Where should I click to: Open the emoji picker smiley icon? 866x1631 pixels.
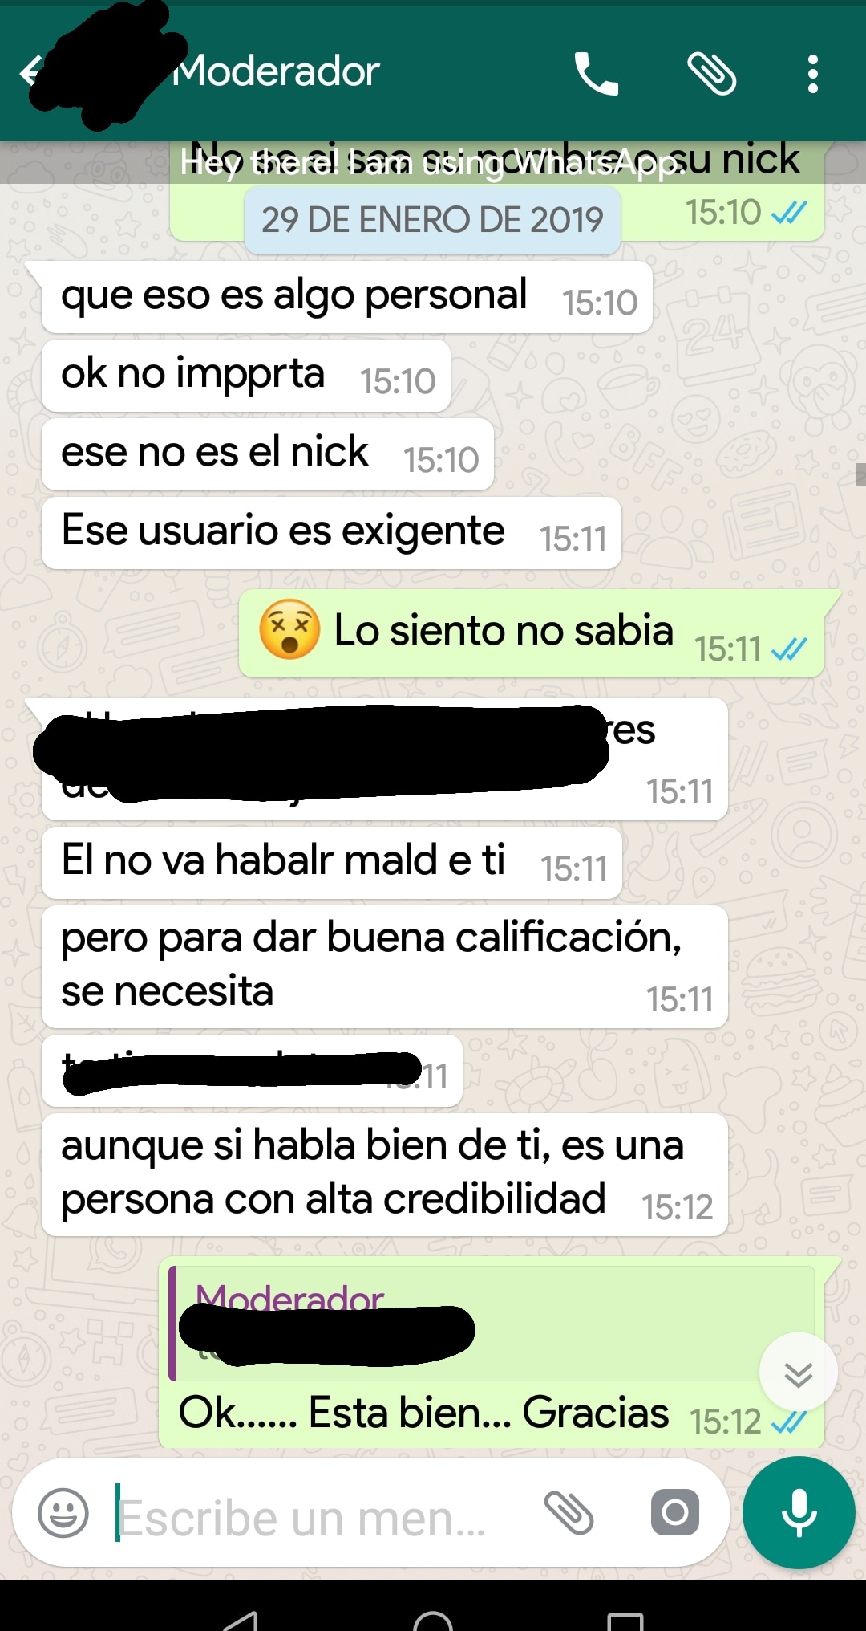point(63,1513)
